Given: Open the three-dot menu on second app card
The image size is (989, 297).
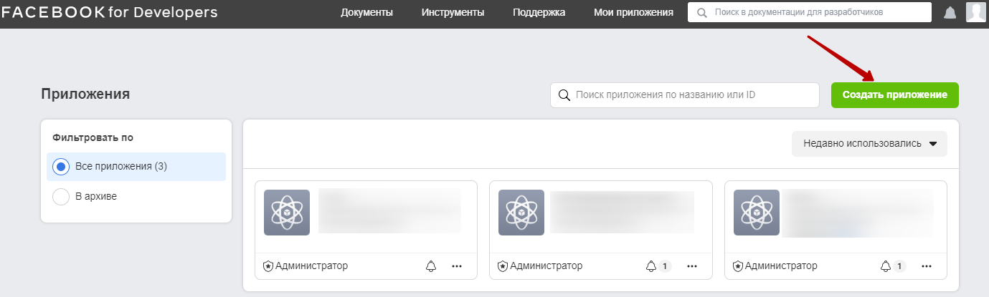Looking at the screenshot, I should point(692,266).
